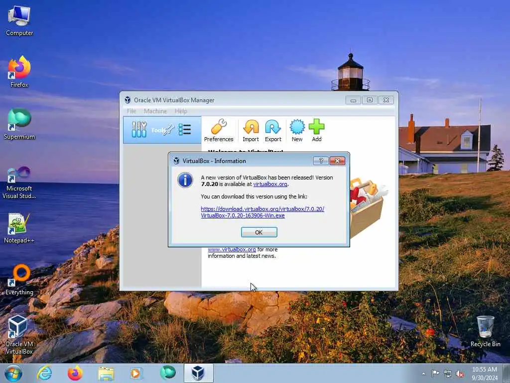Select the Microsoft Visual Studio desktop shortcut
Viewport: 510px width, 383px height.
pos(19,183)
